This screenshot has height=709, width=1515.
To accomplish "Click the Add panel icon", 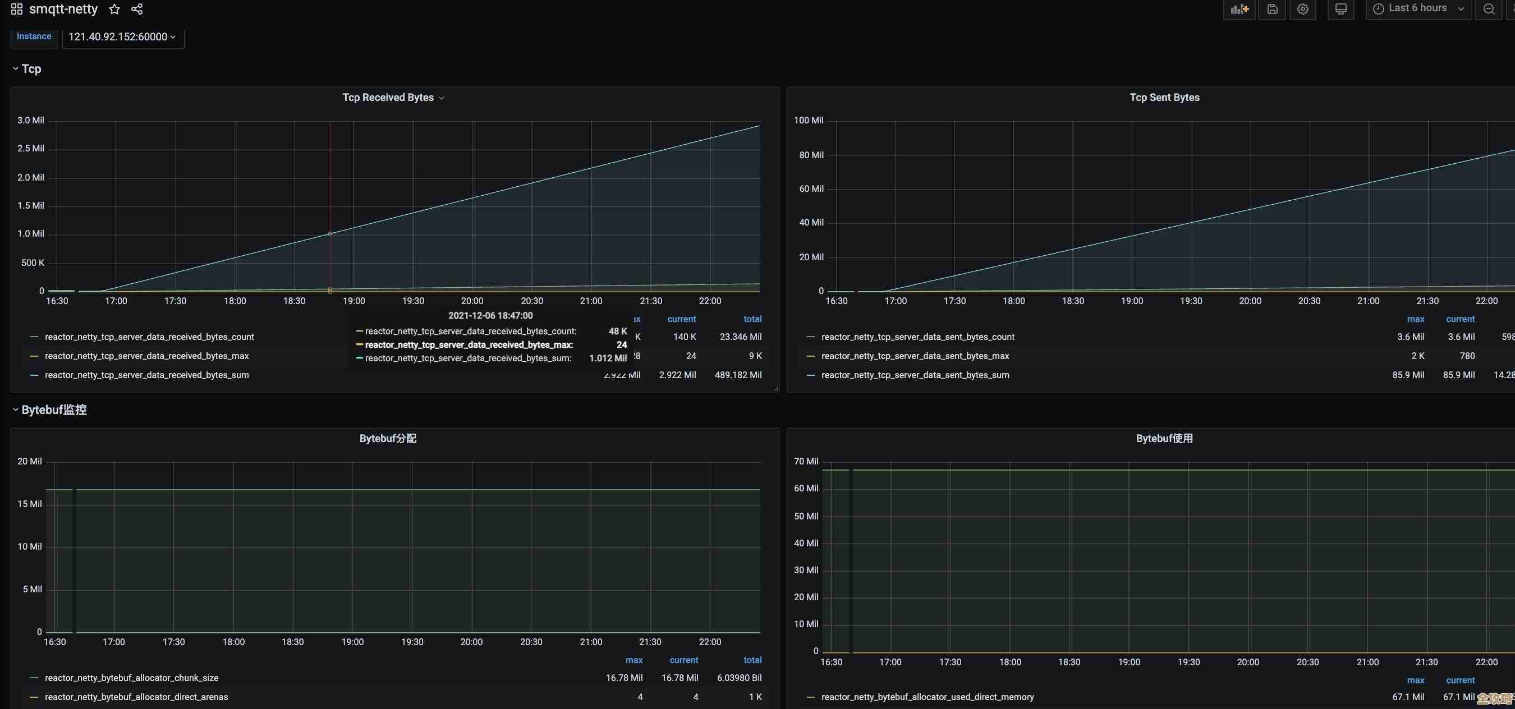I will pos(1239,9).
